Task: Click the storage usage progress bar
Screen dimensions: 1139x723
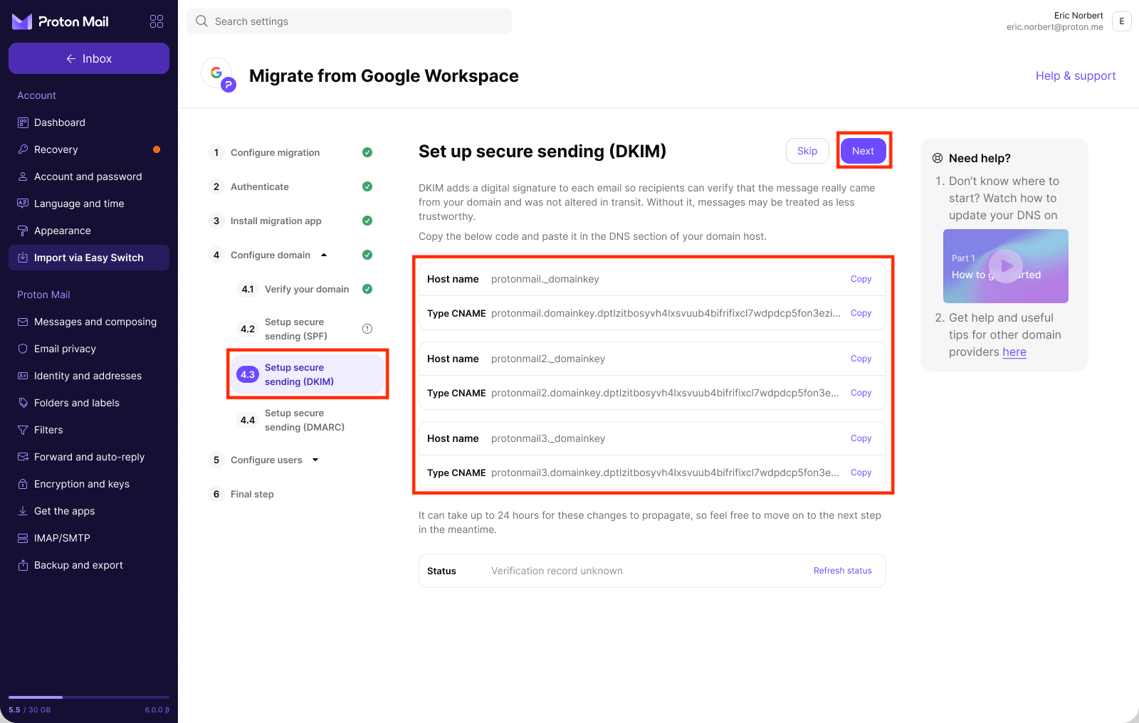Action: click(x=89, y=697)
